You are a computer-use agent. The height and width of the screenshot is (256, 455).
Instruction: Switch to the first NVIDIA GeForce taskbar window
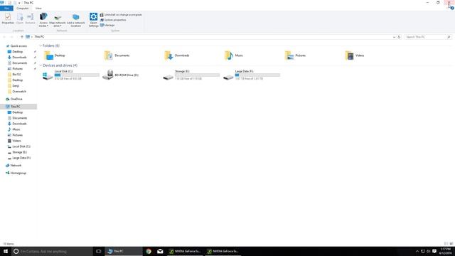pos(185,251)
